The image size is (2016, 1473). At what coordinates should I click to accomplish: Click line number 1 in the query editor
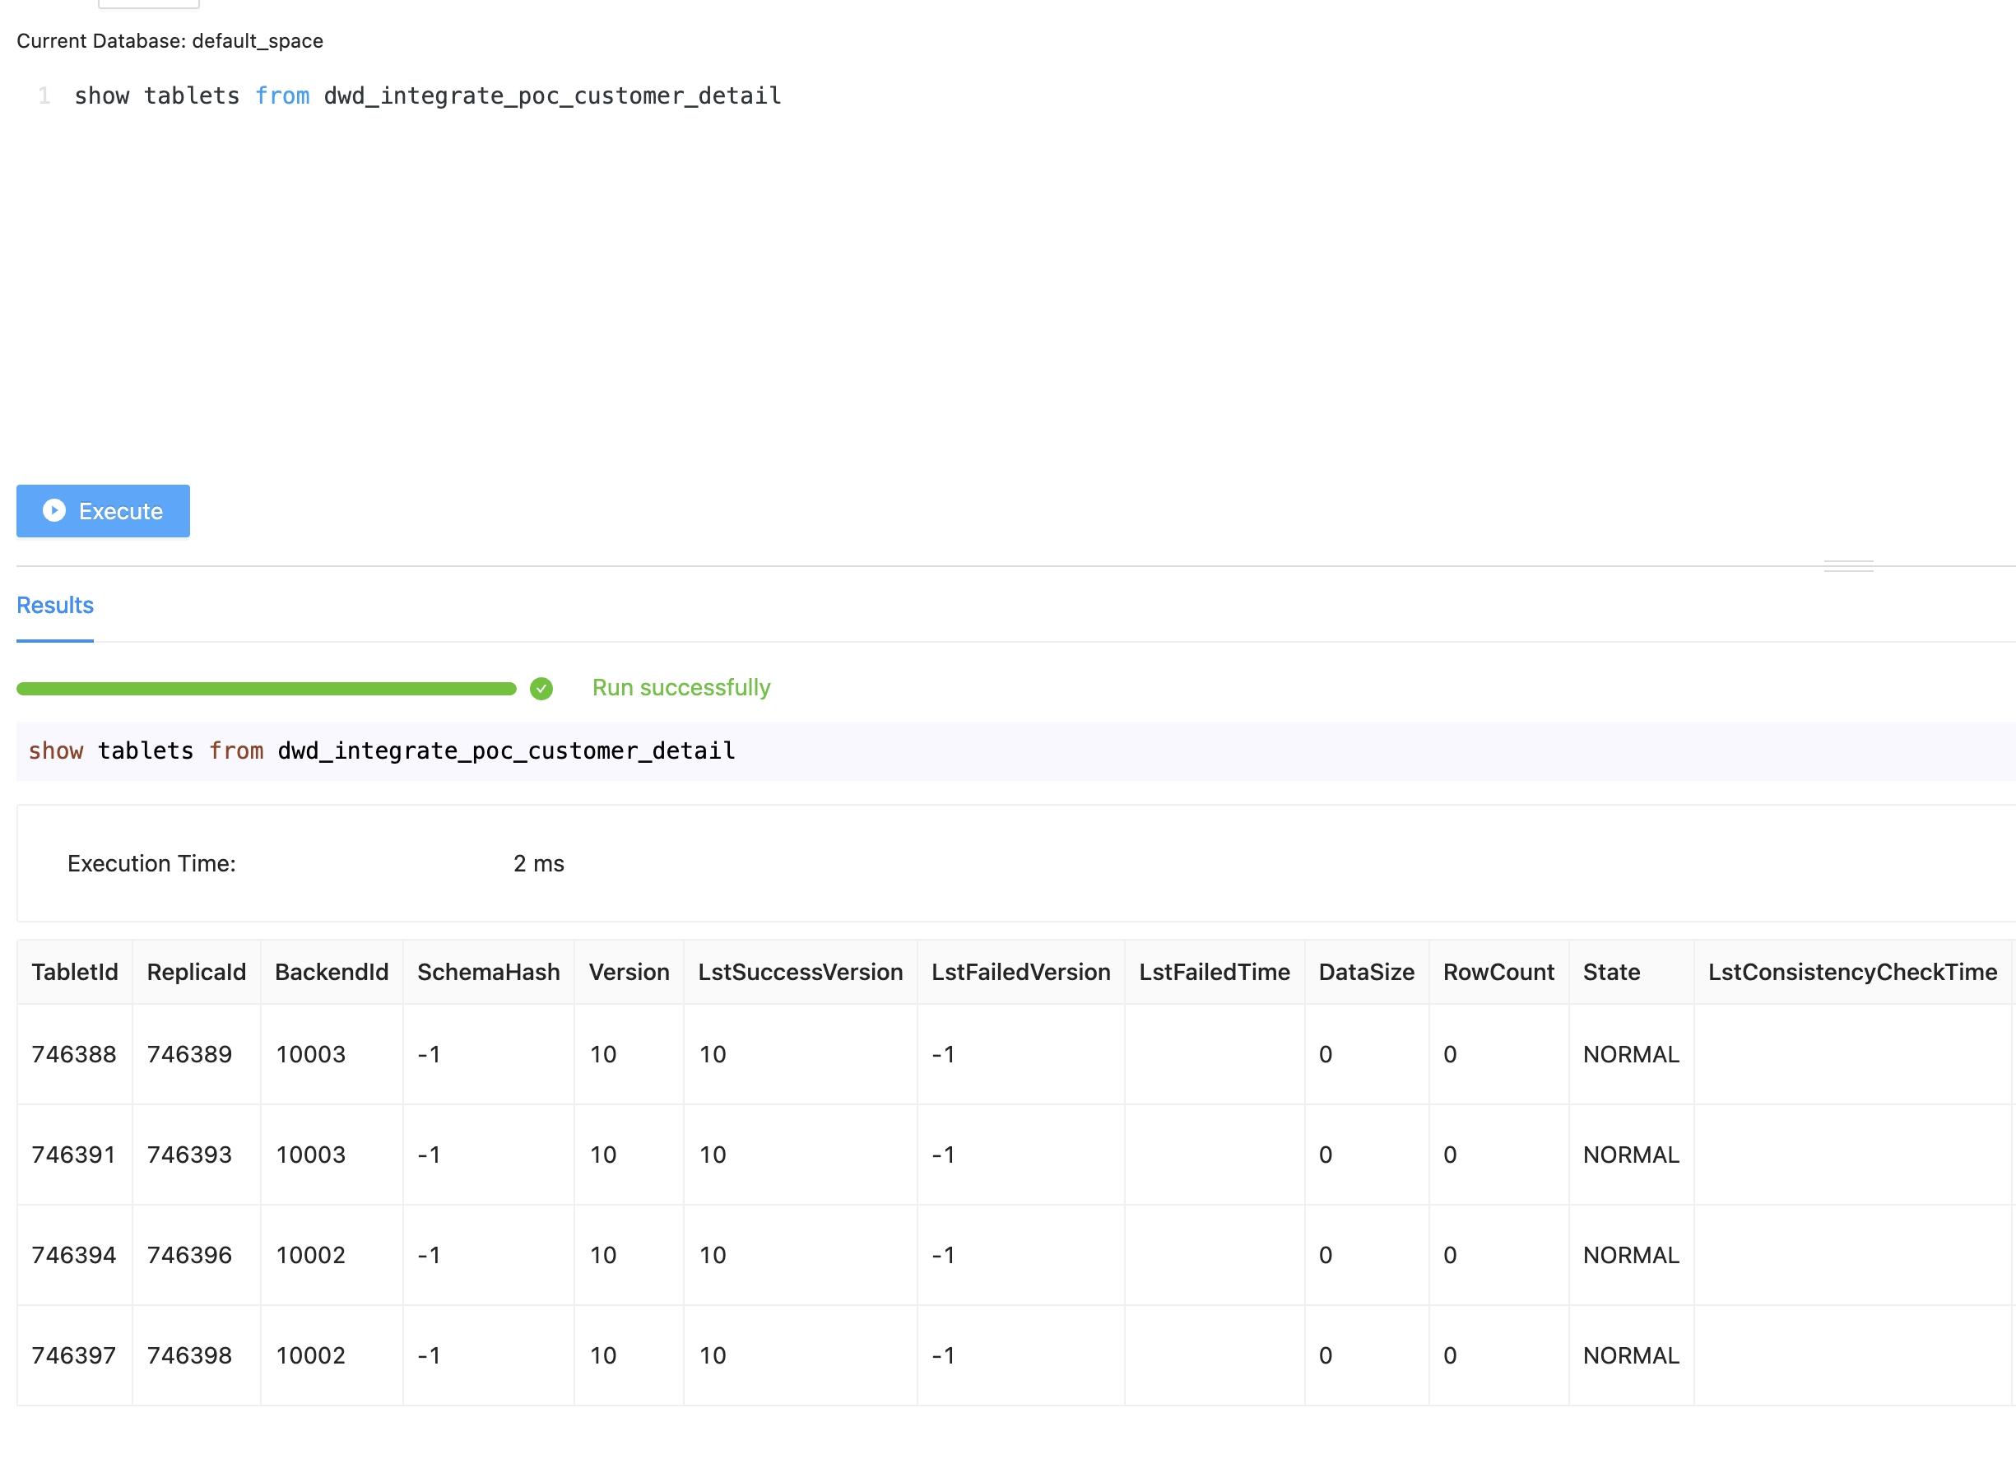click(x=43, y=95)
